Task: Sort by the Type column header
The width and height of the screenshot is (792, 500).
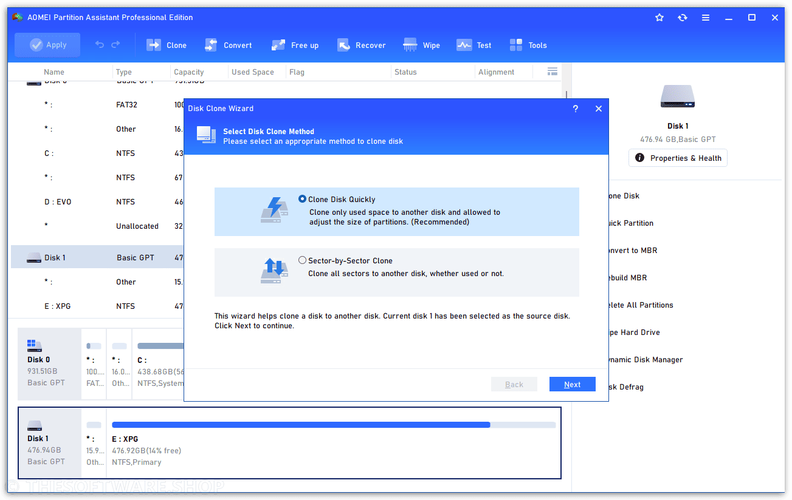Action: 124,72
